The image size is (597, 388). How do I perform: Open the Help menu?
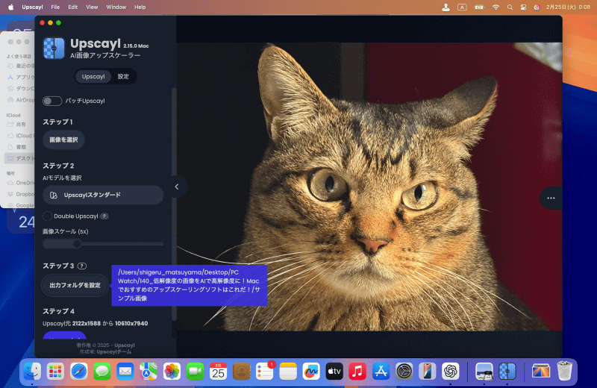click(140, 7)
